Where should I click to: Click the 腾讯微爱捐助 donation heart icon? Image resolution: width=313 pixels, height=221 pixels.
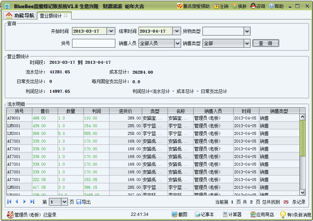click(x=179, y=6)
